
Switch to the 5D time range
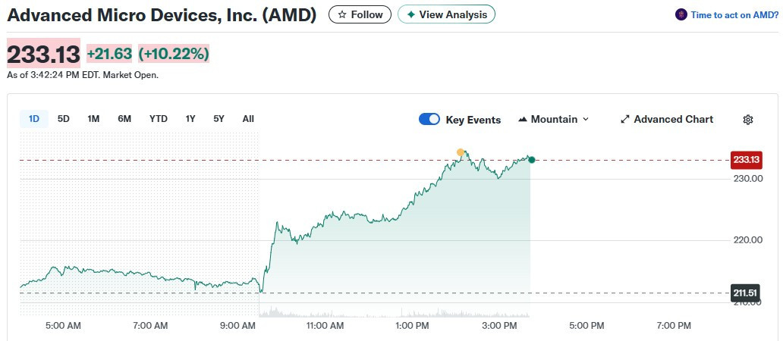[x=64, y=118]
